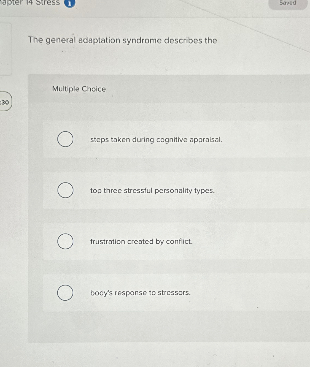
Task: Click the Multiple Choice section label
Action: (79, 89)
